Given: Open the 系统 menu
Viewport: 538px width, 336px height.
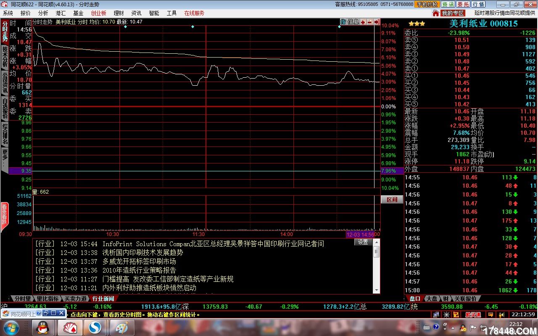Looking at the screenshot, I should click(x=8, y=13).
